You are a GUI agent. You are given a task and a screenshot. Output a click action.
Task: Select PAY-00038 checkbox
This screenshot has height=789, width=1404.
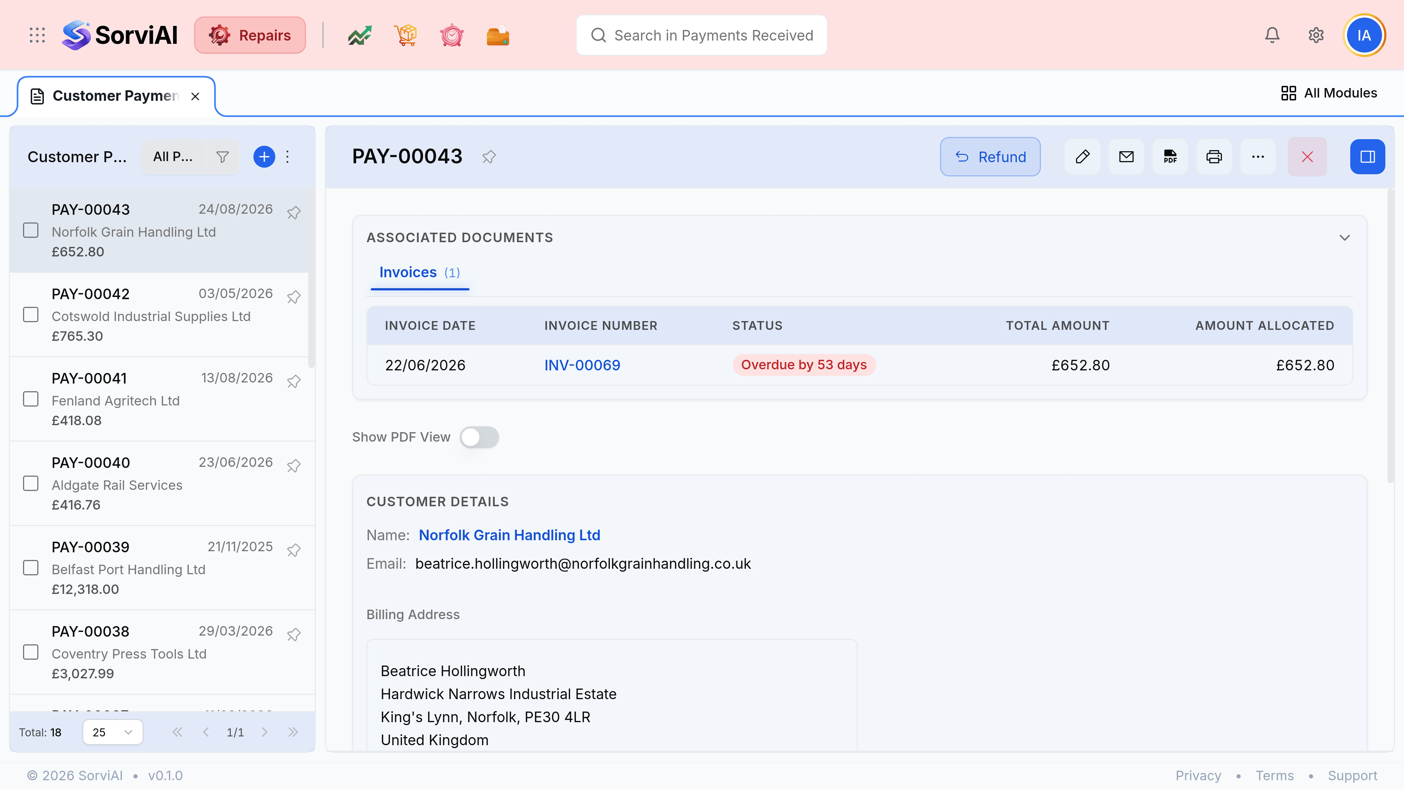(x=31, y=652)
